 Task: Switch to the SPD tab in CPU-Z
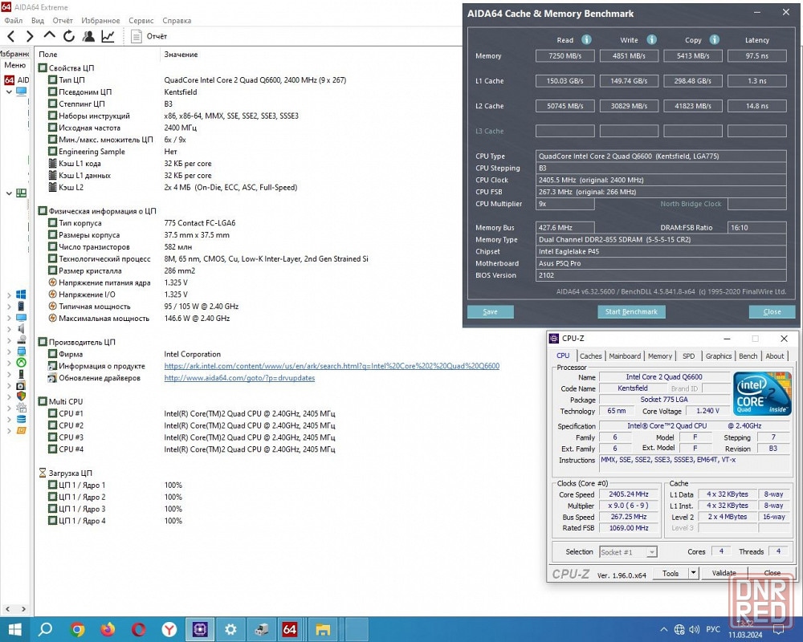point(688,356)
